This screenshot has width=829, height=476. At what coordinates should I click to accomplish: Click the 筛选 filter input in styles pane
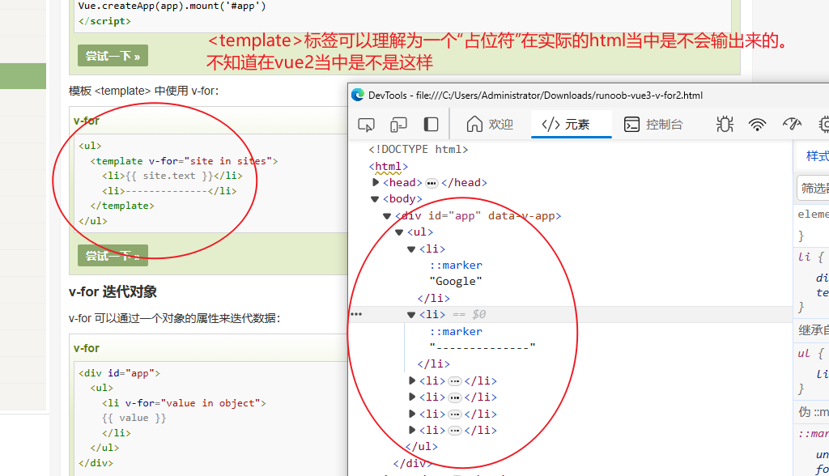[x=813, y=188]
